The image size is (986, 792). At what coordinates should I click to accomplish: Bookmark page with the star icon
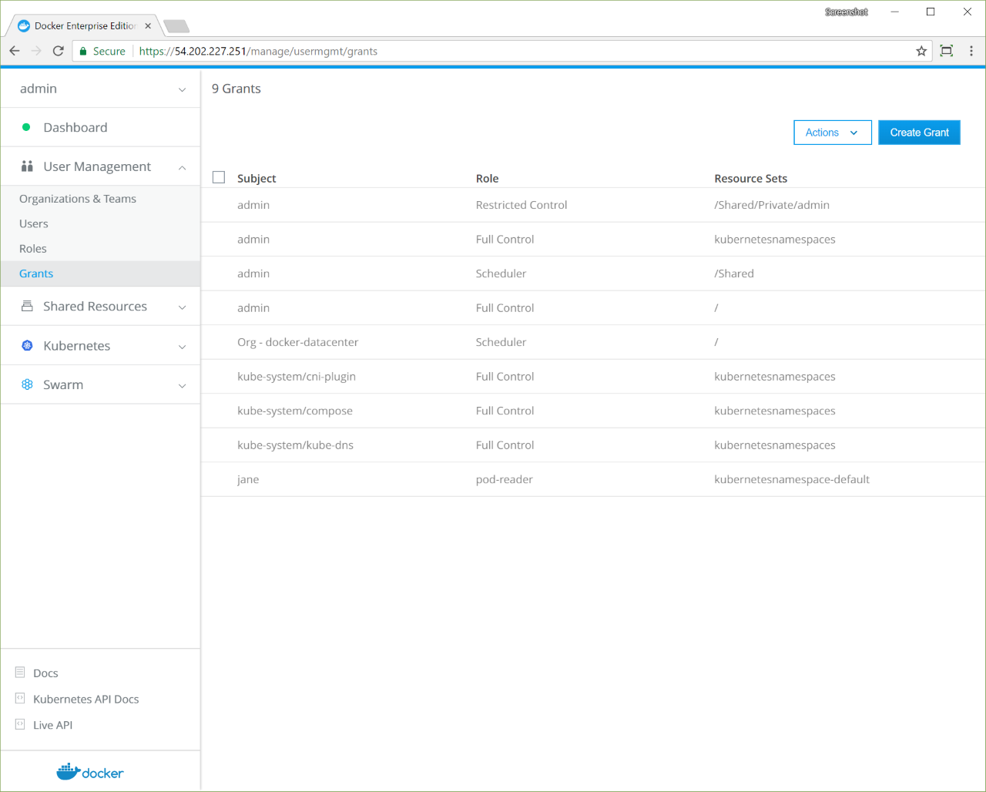coord(921,51)
